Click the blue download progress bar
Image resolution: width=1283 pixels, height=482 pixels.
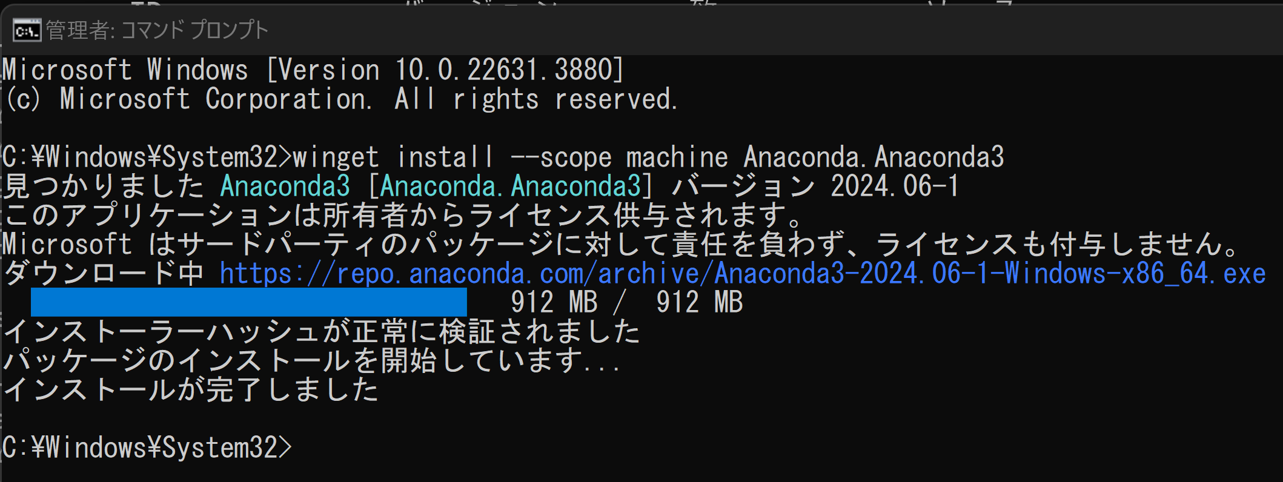click(249, 302)
